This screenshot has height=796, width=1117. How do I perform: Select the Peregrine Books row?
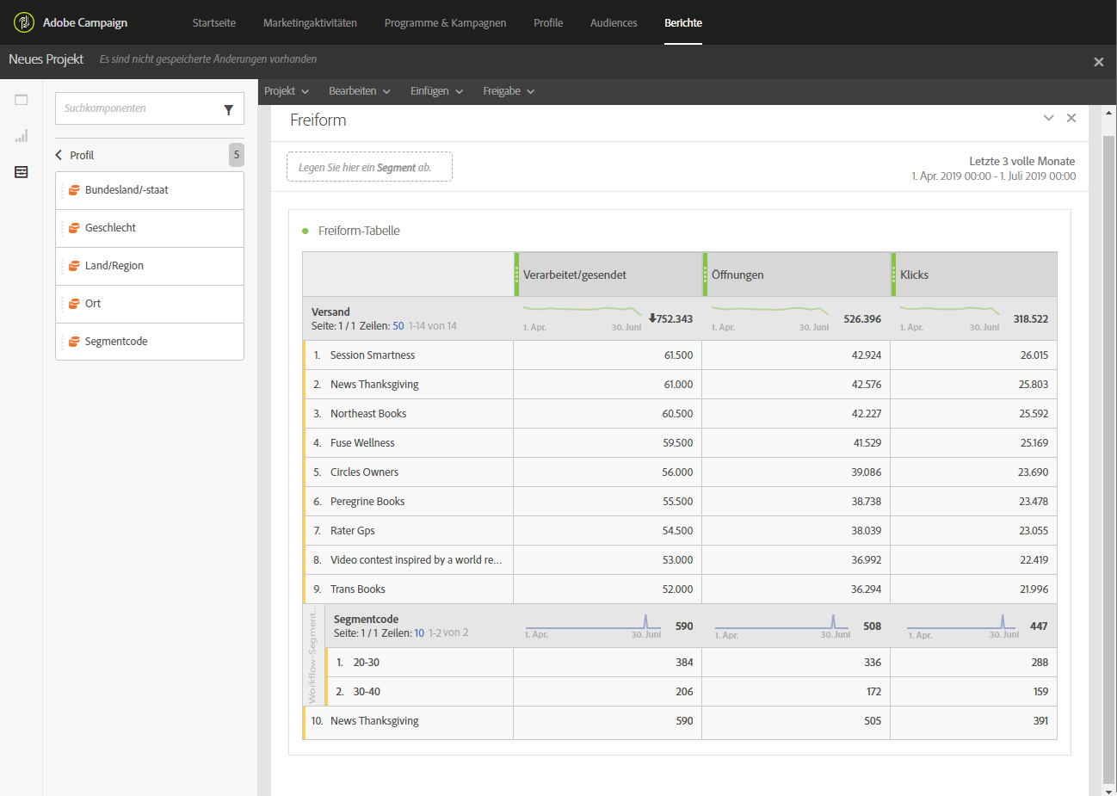click(680, 502)
